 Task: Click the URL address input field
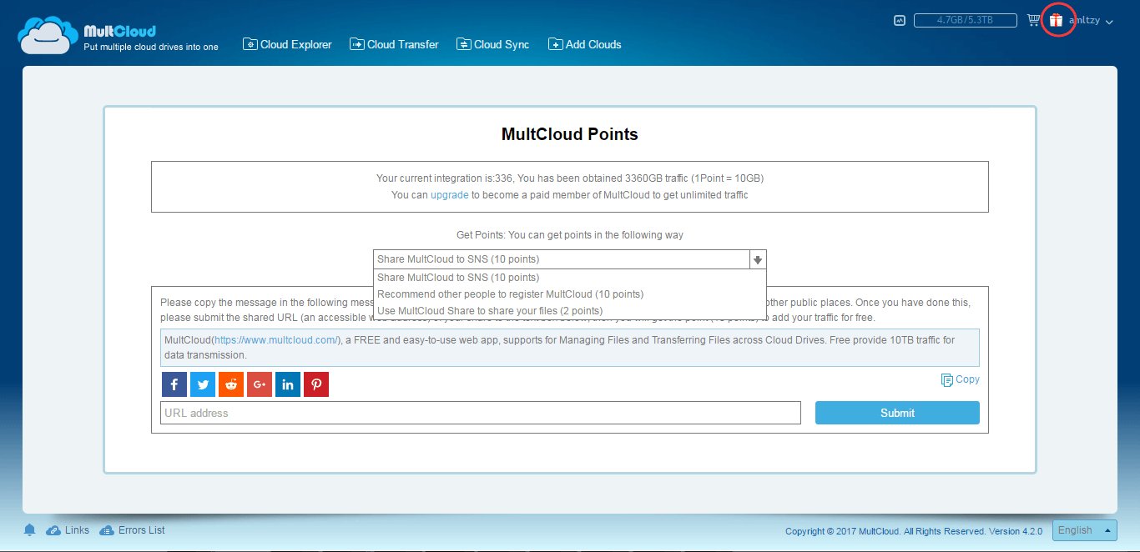point(480,412)
